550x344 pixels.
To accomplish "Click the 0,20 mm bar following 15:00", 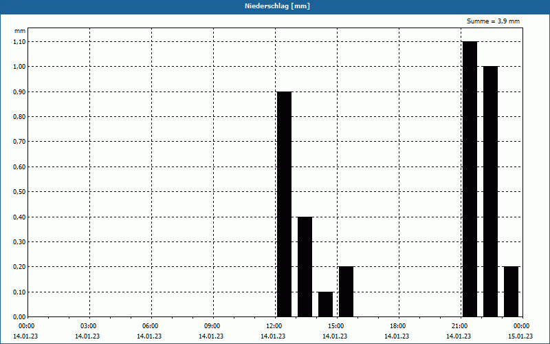I will 346,292.
